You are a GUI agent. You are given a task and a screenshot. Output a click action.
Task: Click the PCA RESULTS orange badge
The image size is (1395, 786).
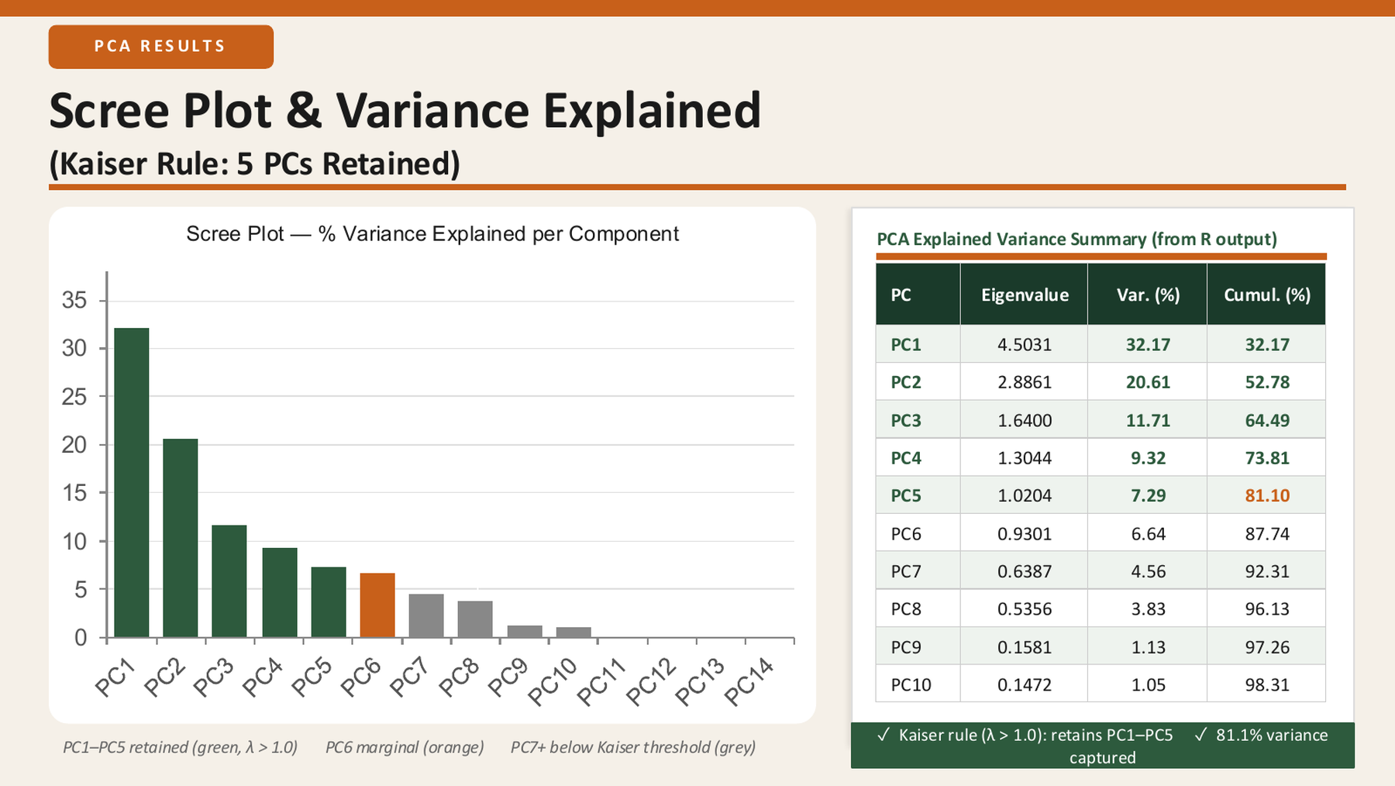[x=160, y=47]
